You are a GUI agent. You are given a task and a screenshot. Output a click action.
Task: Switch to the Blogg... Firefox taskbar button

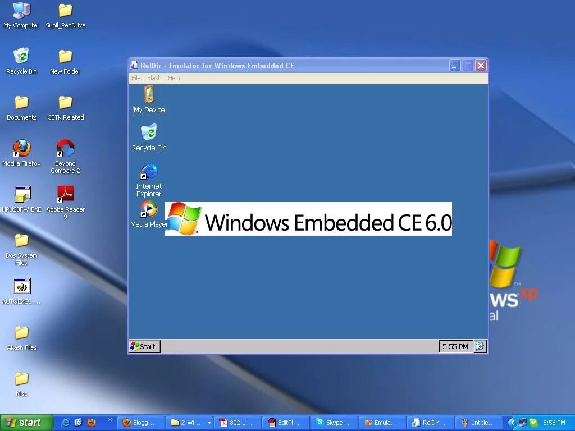point(140,423)
